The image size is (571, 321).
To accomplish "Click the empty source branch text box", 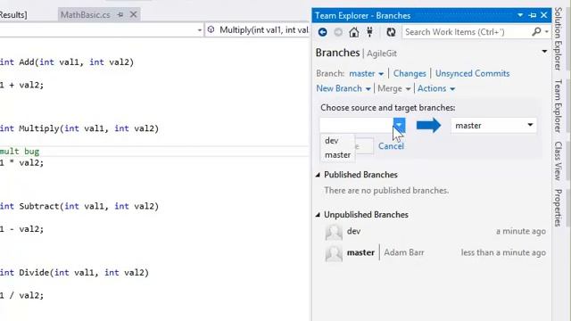I will 357,125.
